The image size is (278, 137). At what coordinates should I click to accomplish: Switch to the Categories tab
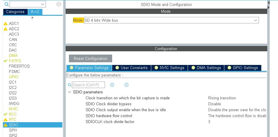coord(15,12)
